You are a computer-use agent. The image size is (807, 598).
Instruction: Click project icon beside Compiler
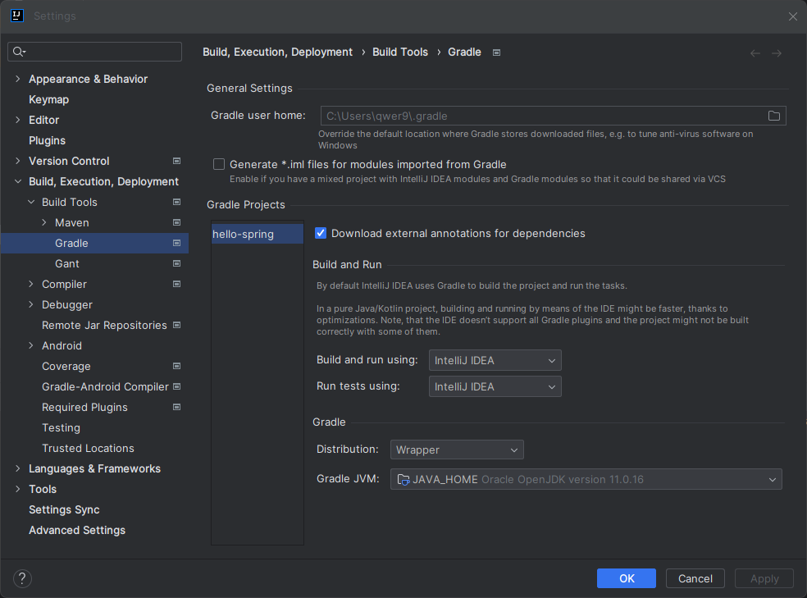click(176, 284)
